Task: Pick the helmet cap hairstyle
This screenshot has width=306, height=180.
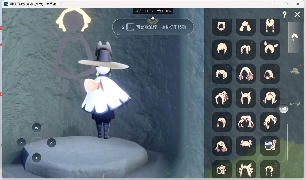Action: click(222, 122)
